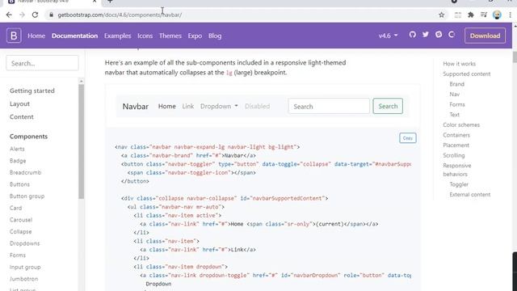Click the sidebar navigation scrollbar
The width and height of the screenshot is (517, 291).
point(81,142)
